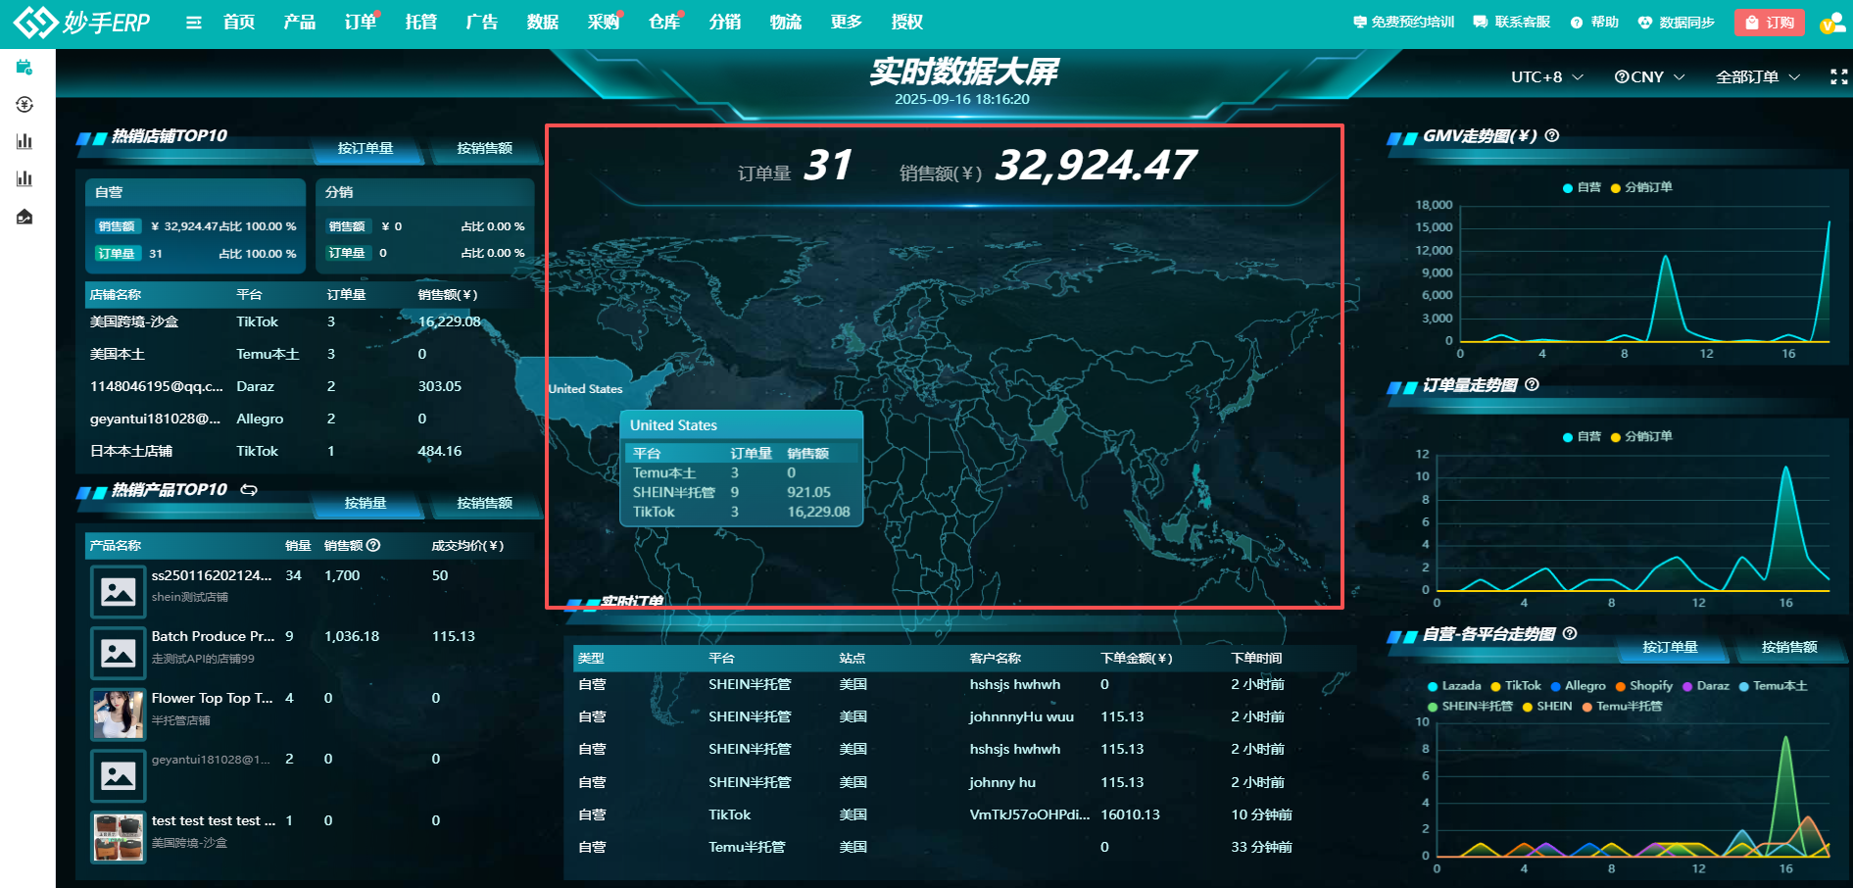Click the Daraz purple legend dot
1853x888 pixels.
pos(1687,686)
